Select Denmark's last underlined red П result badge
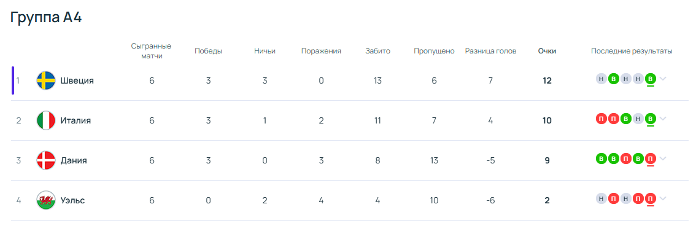 pos(651,159)
